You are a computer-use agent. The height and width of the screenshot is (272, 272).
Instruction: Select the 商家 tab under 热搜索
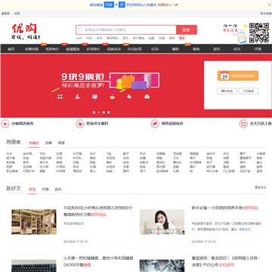tap(61, 143)
